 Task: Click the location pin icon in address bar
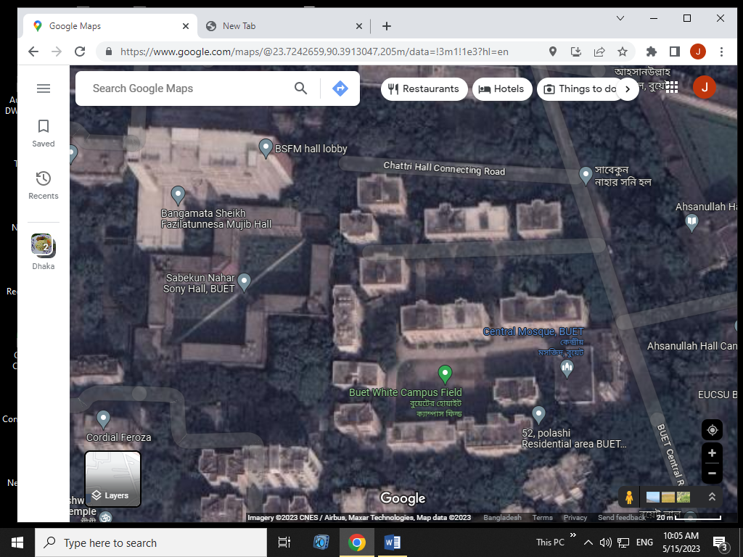click(x=552, y=51)
